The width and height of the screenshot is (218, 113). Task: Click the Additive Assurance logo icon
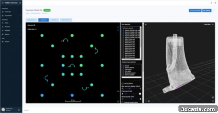click(2, 3)
